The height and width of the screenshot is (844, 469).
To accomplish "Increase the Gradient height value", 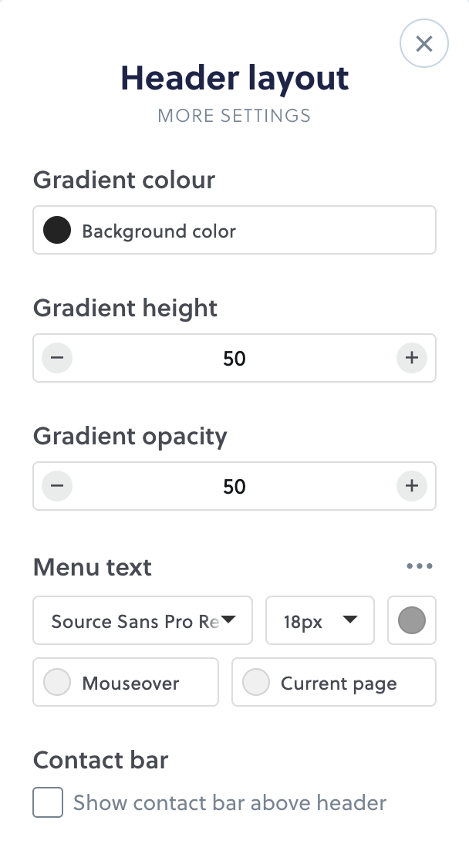I will coord(412,357).
